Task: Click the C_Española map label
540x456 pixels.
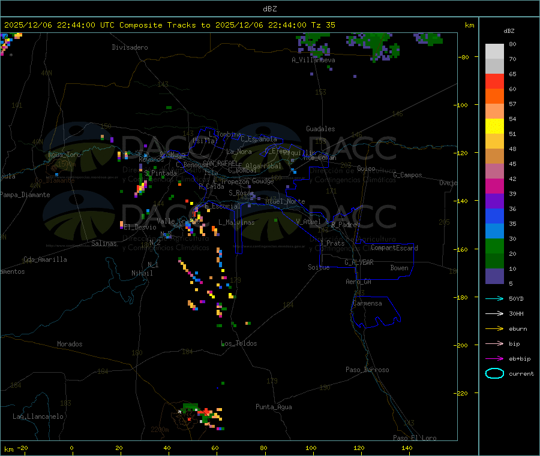Action: [259, 139]
